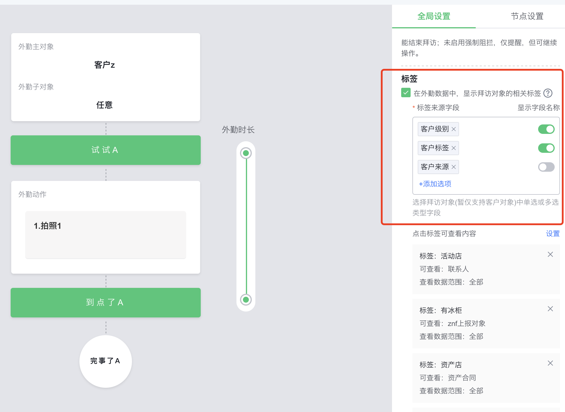Remove the 客户来源 source field

tap(454, 167)
